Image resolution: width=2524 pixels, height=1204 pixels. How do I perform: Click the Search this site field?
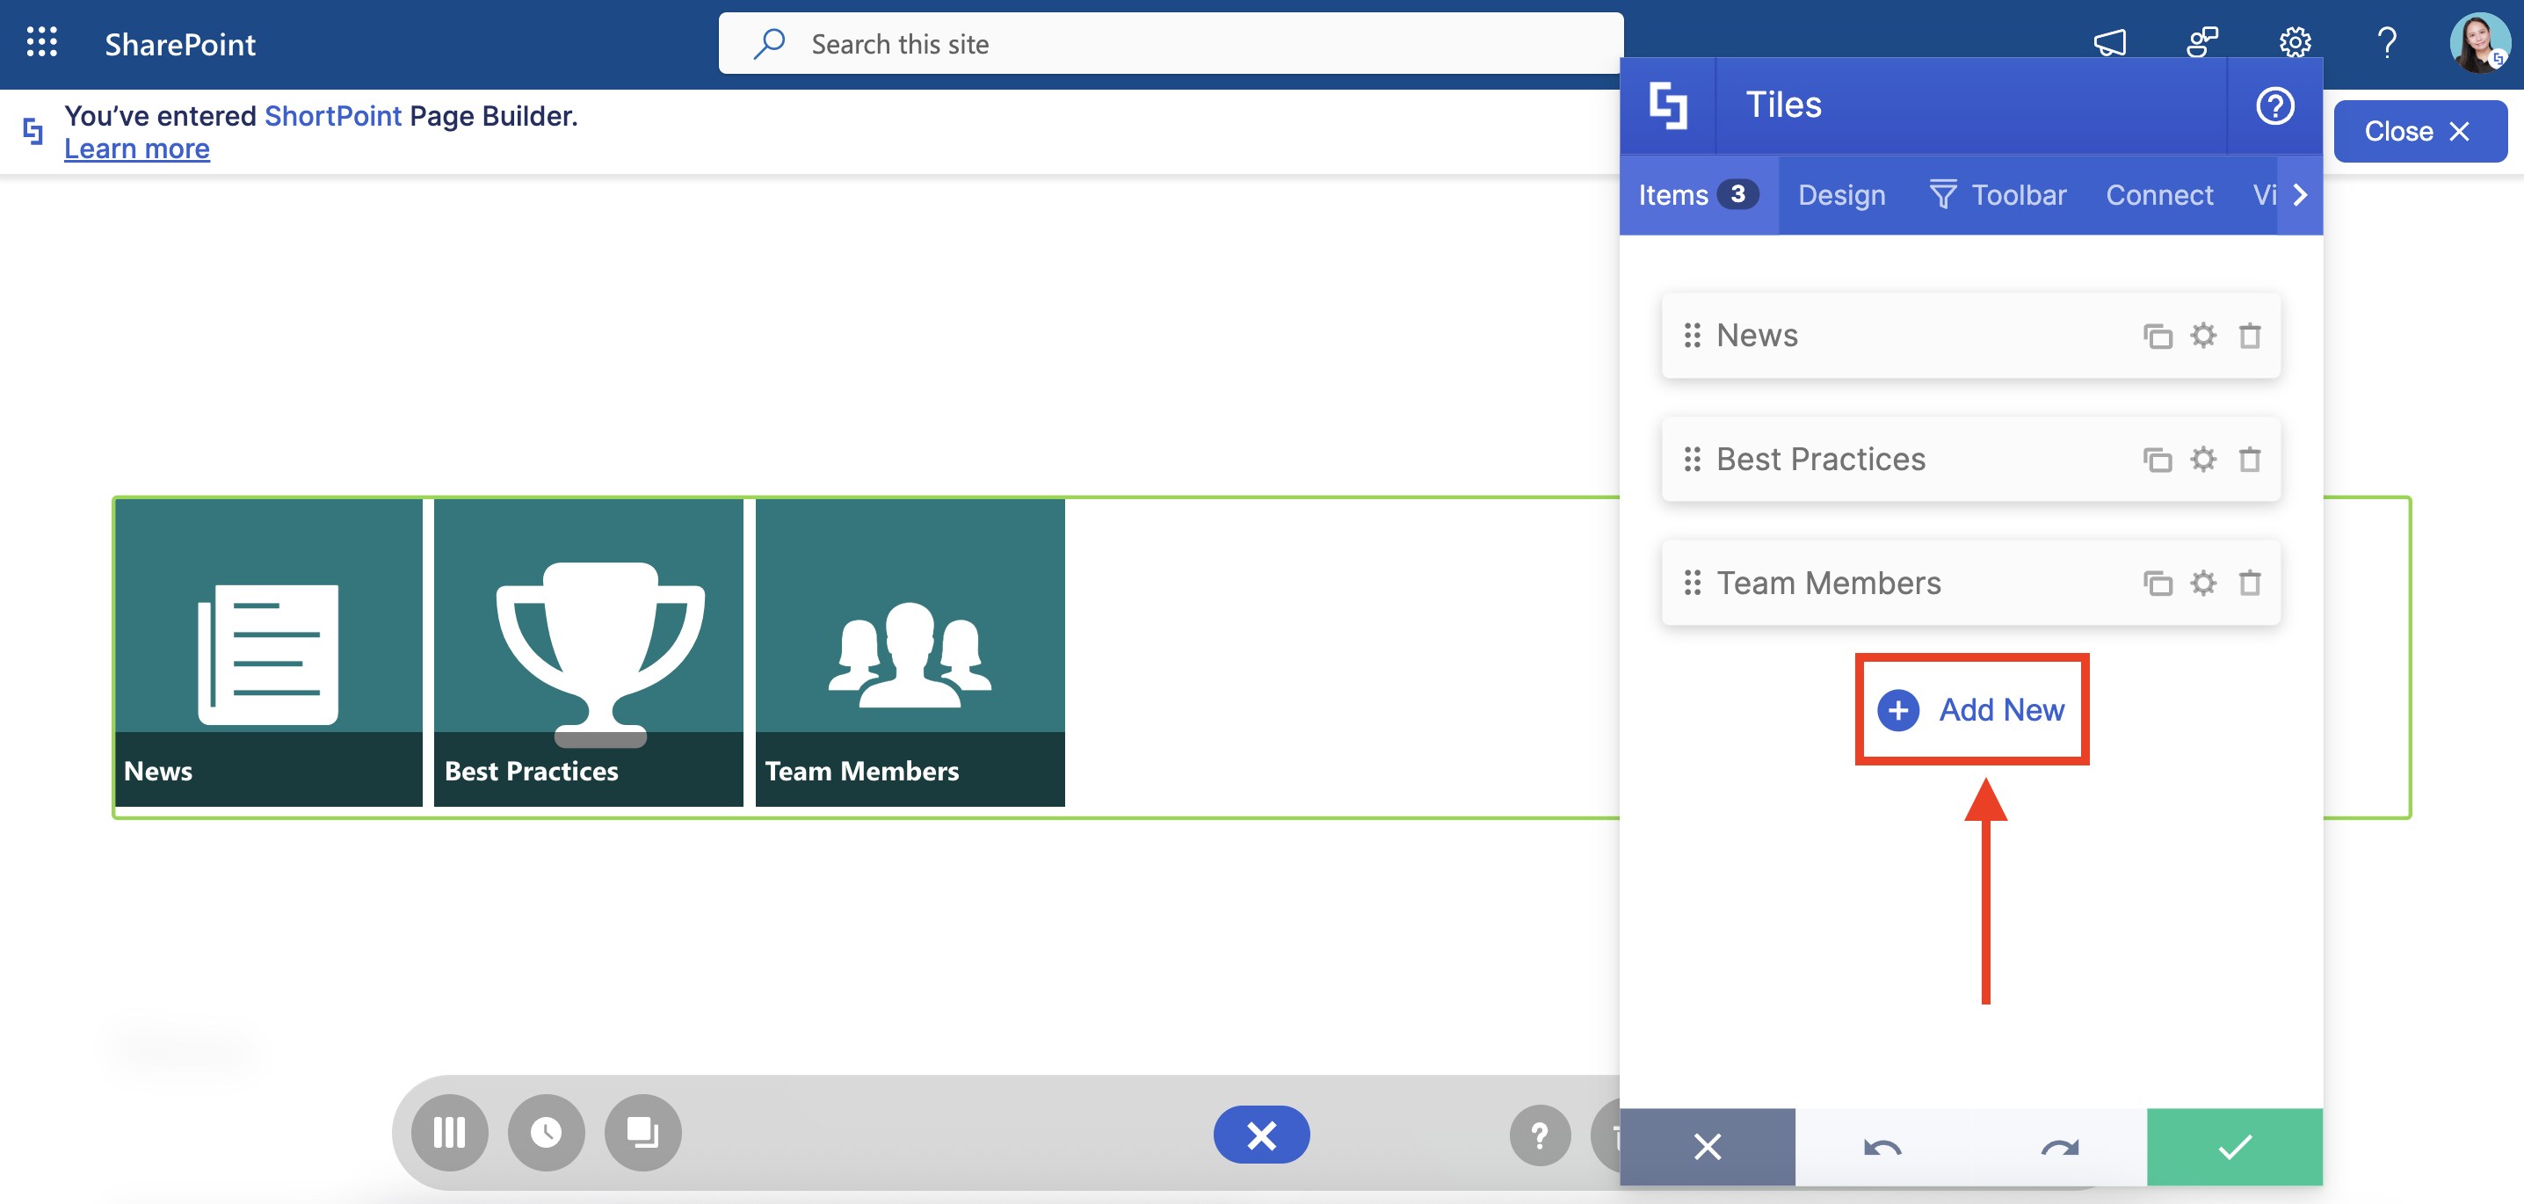(x=1171, y=44)
